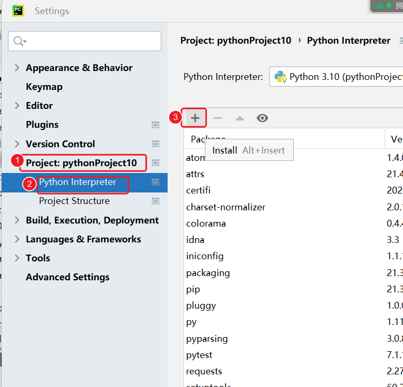Click Python icon in interpreter dropdown

pyautogui.click(x=281, y=77)
